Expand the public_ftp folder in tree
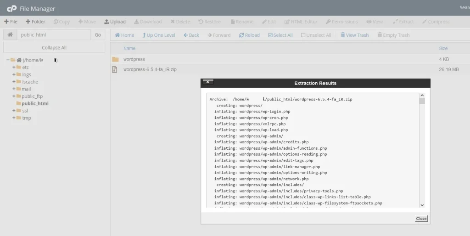Image resolution: width=470 pixels, height=236 pixels. coord(14,96)
